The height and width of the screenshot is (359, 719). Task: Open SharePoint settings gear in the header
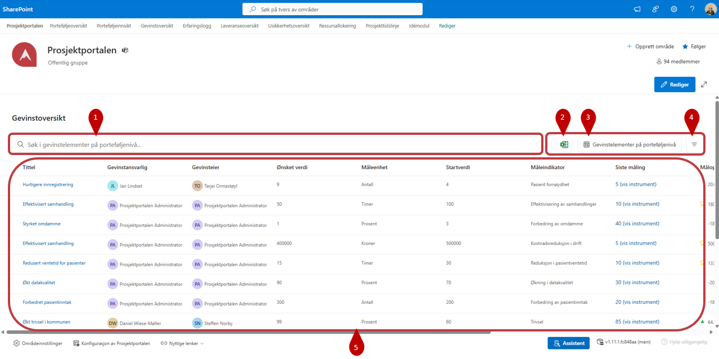[x=673, y=9]
